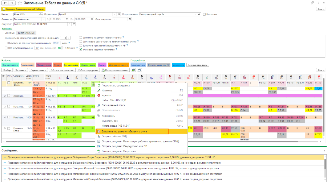327x183 pixels.
Task: Open the top Еще menu
Action: coord(321,9)
